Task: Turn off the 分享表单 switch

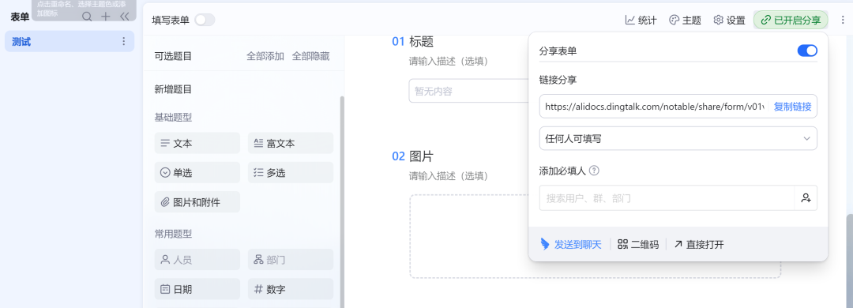Action: pos(807,51)
